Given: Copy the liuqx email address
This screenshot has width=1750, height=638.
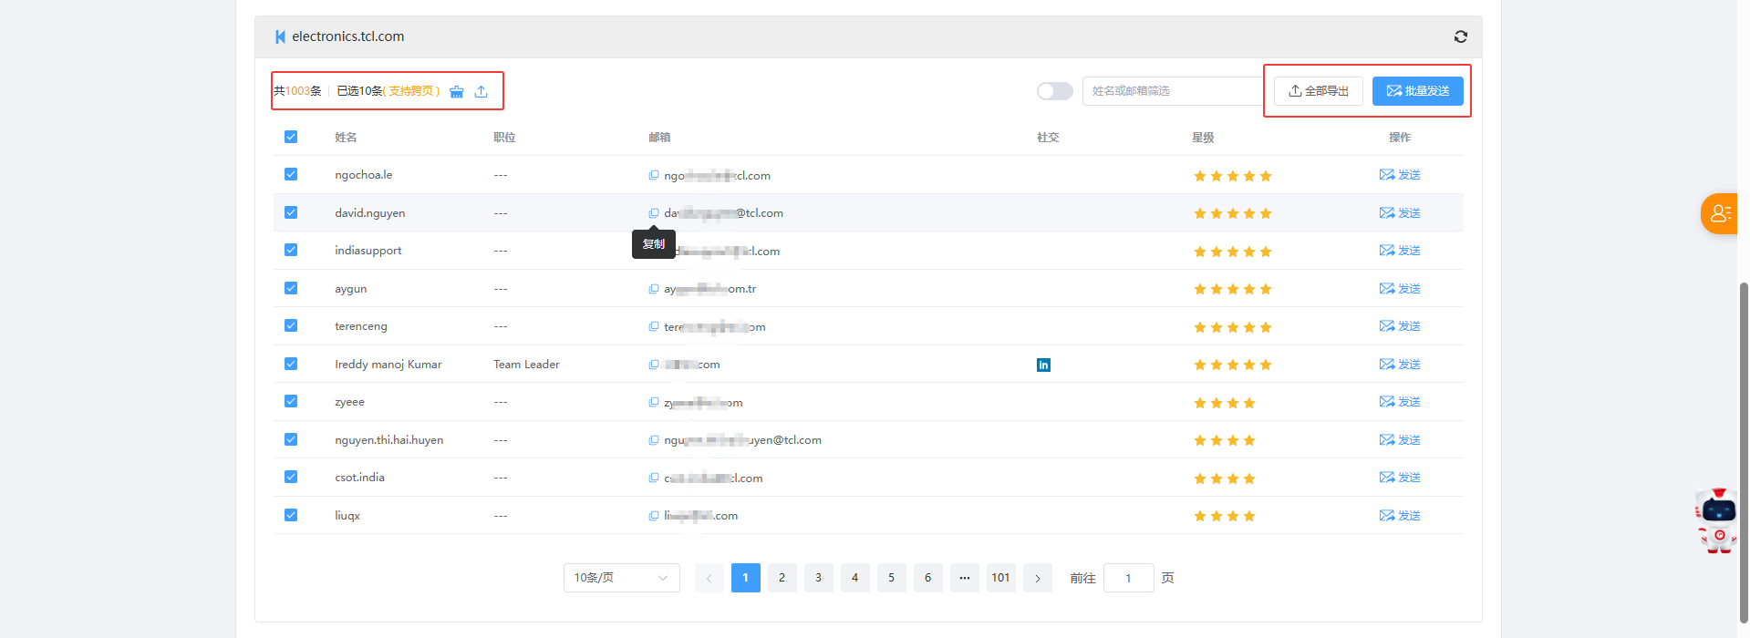Looking at the screenshot, I should 654,516.
